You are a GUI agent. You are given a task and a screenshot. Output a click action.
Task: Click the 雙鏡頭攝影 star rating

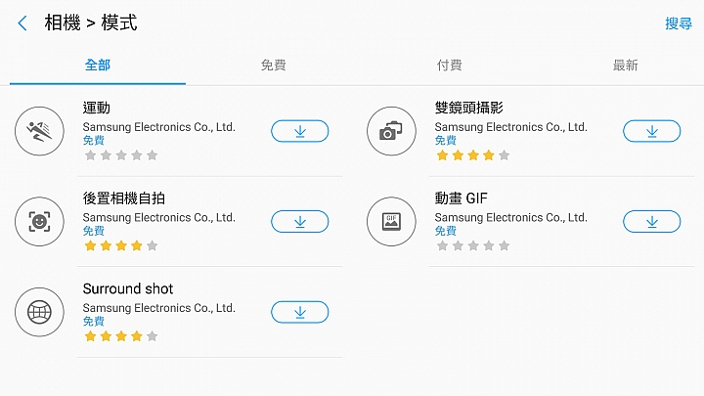(x=473, y=155)
